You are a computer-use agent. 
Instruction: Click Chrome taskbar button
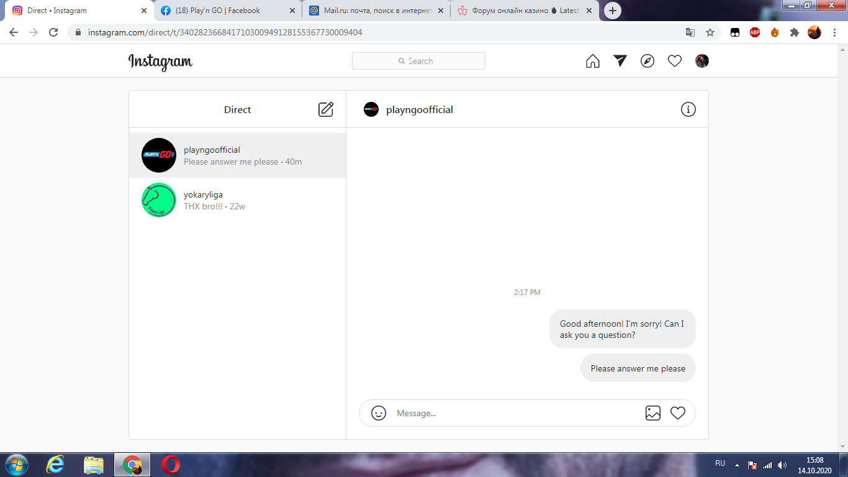(132, 465)
